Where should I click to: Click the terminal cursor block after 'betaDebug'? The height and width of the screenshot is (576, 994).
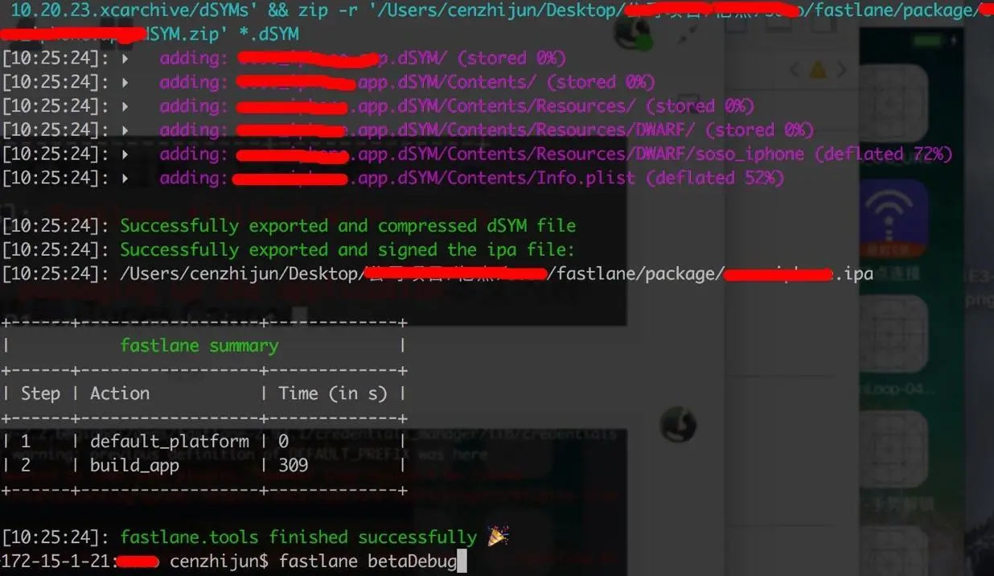(x=462, y=561)
